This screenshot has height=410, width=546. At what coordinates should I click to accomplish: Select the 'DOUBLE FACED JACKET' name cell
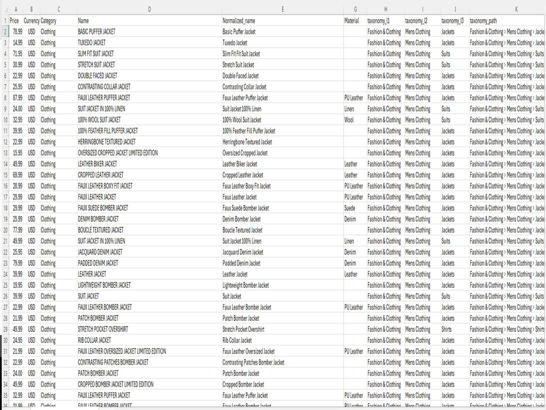150,75
